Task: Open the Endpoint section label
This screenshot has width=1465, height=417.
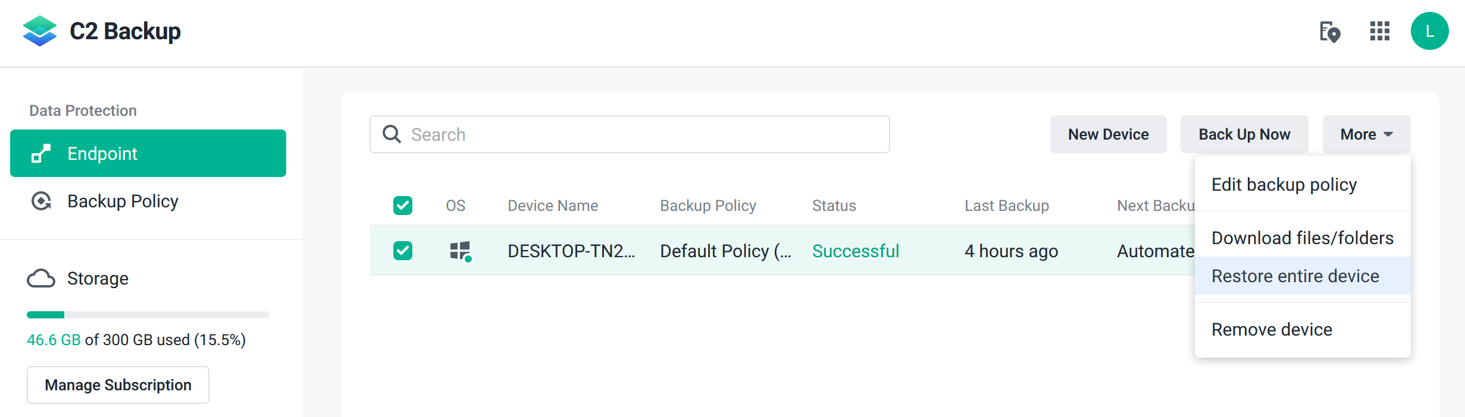Action: pos(102,153)
